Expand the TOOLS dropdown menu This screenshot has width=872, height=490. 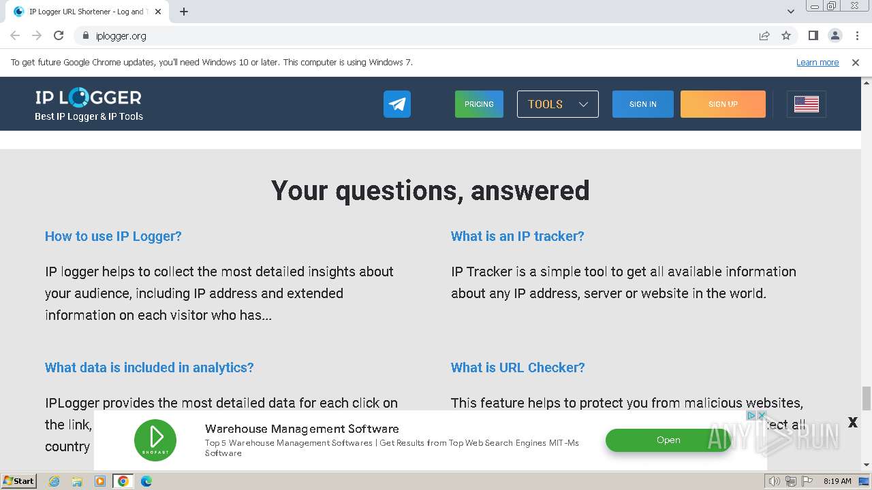(558, 104)
